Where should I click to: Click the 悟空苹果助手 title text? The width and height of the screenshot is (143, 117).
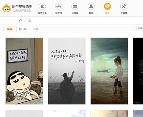[x=22, y=7]
